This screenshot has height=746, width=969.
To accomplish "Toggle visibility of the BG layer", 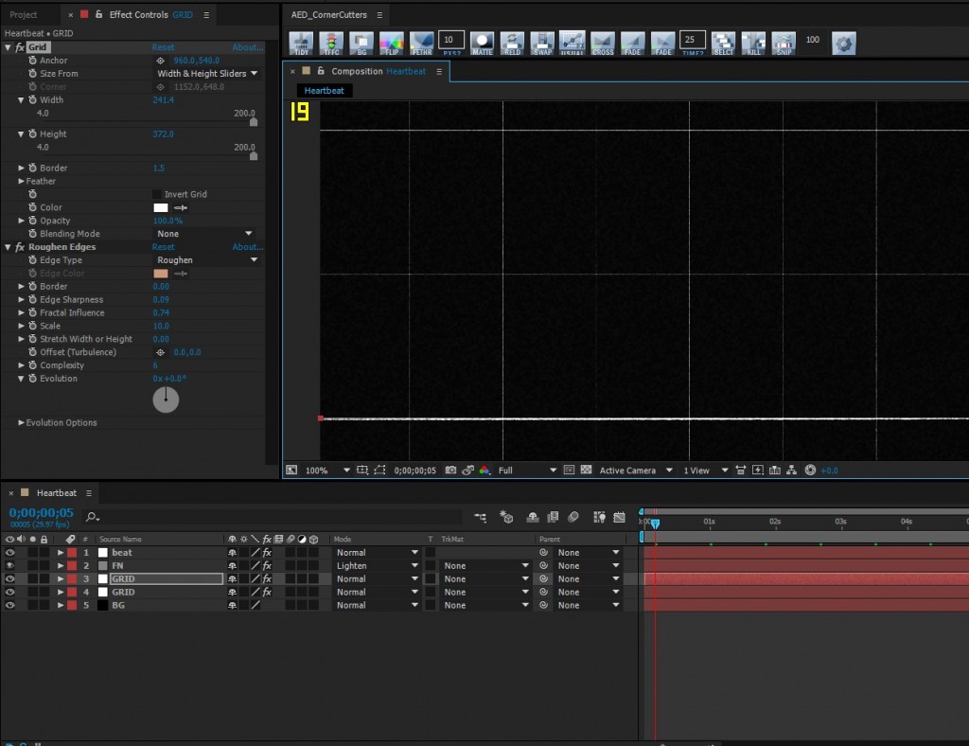I will (10, 605).
